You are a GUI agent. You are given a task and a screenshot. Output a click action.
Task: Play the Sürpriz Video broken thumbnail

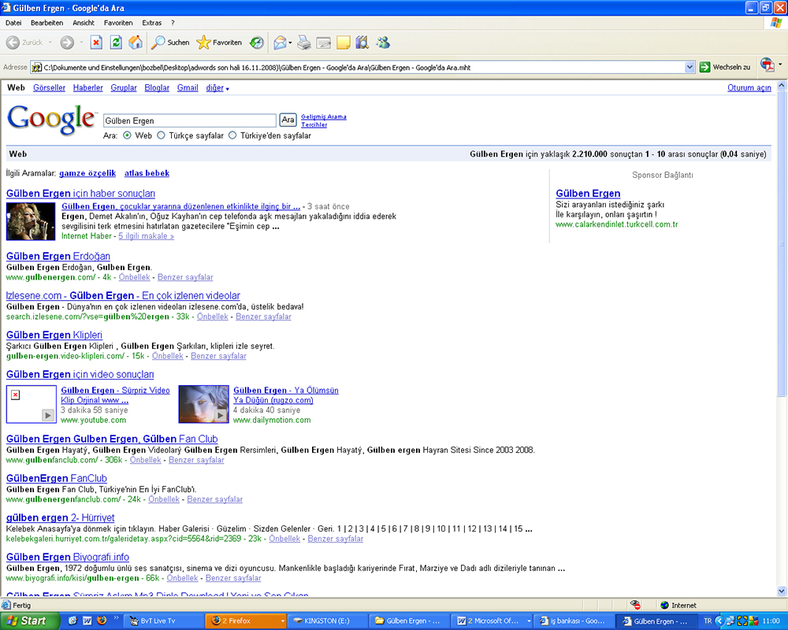32,404
